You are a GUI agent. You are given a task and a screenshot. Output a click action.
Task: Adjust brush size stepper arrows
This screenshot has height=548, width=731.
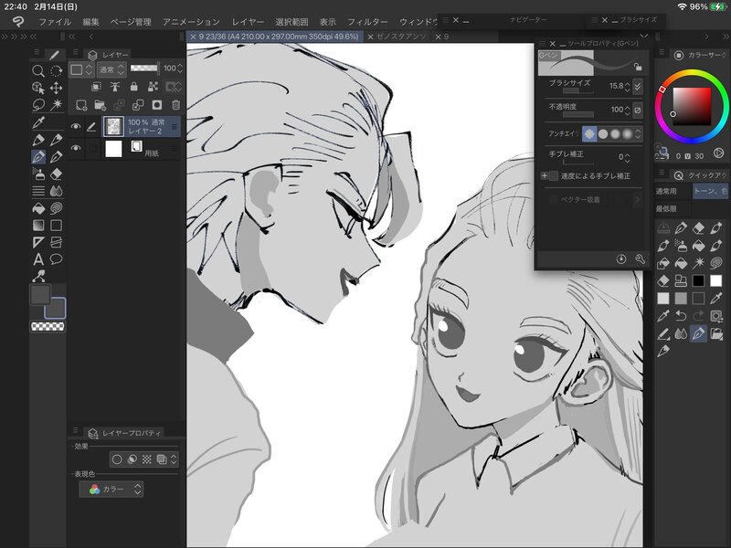627,86
